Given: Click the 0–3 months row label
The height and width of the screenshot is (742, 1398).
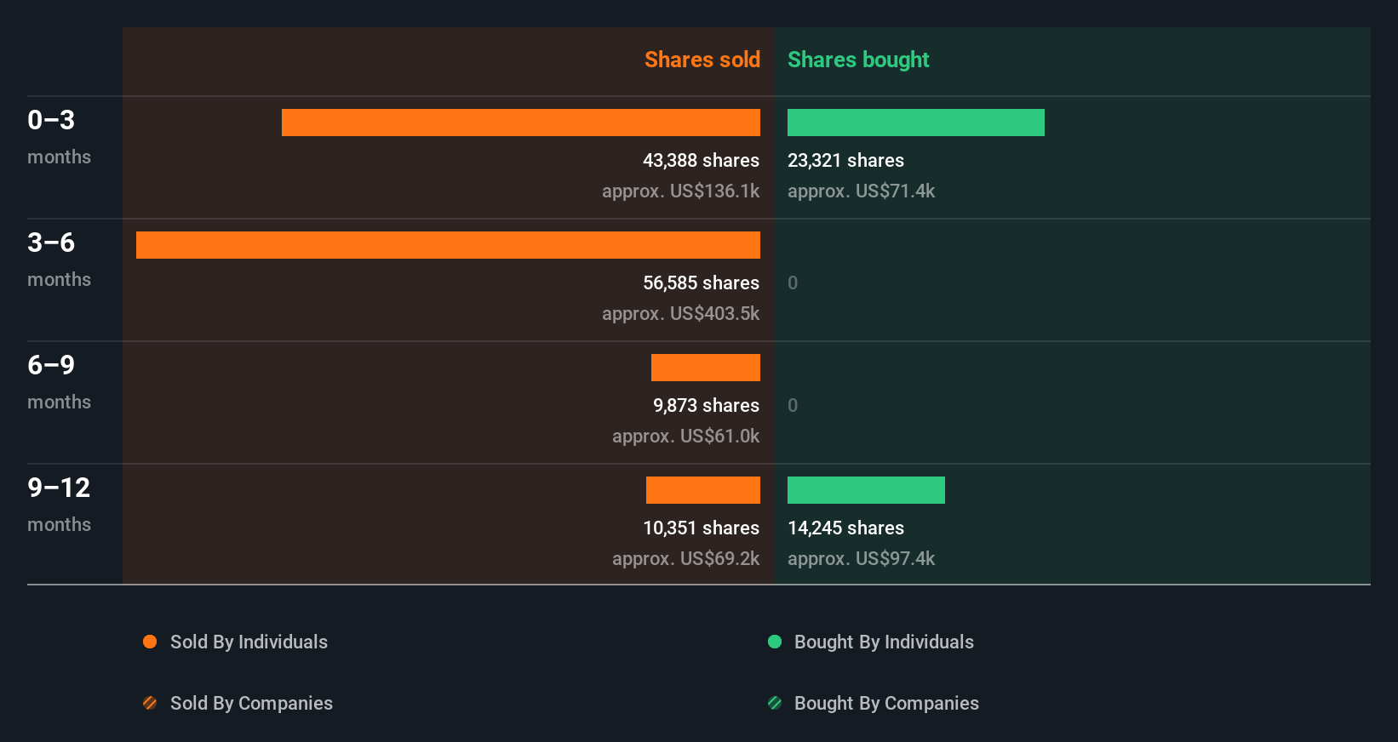Looking at the screenshot, I should pos(59,137).
